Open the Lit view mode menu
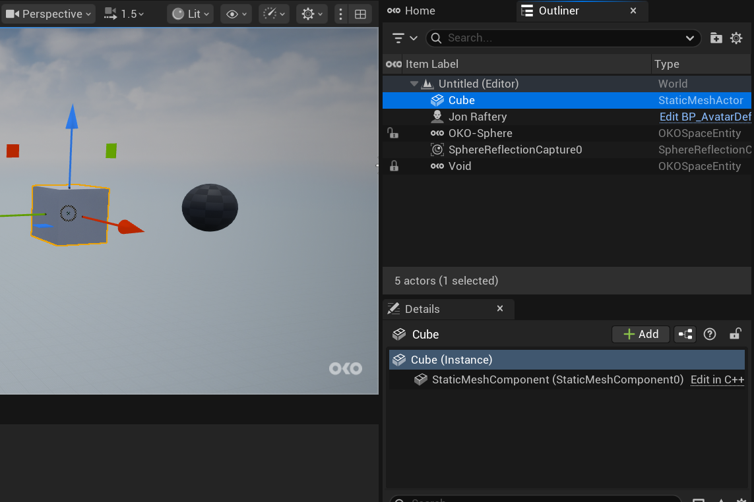The width and height of the screenshot is (754, 502). click(x=191, y=14)
